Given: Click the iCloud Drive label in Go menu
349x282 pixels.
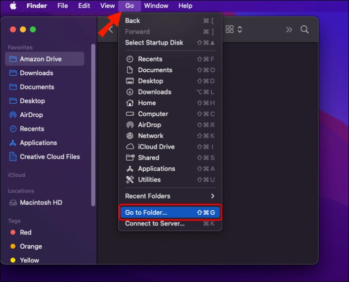Looking at the screenshot, I should click(156, 147).
